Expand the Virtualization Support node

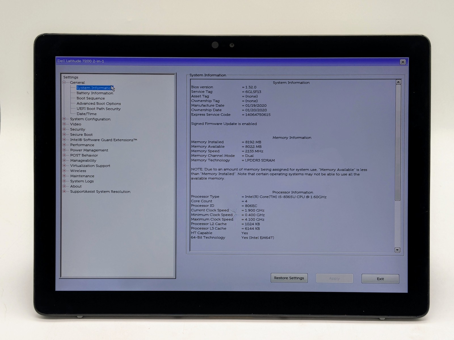[x=64, y=165]
